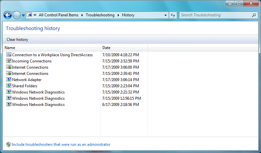Select the Shared Folders entry

pyautogui.click(x=25, y=86)
